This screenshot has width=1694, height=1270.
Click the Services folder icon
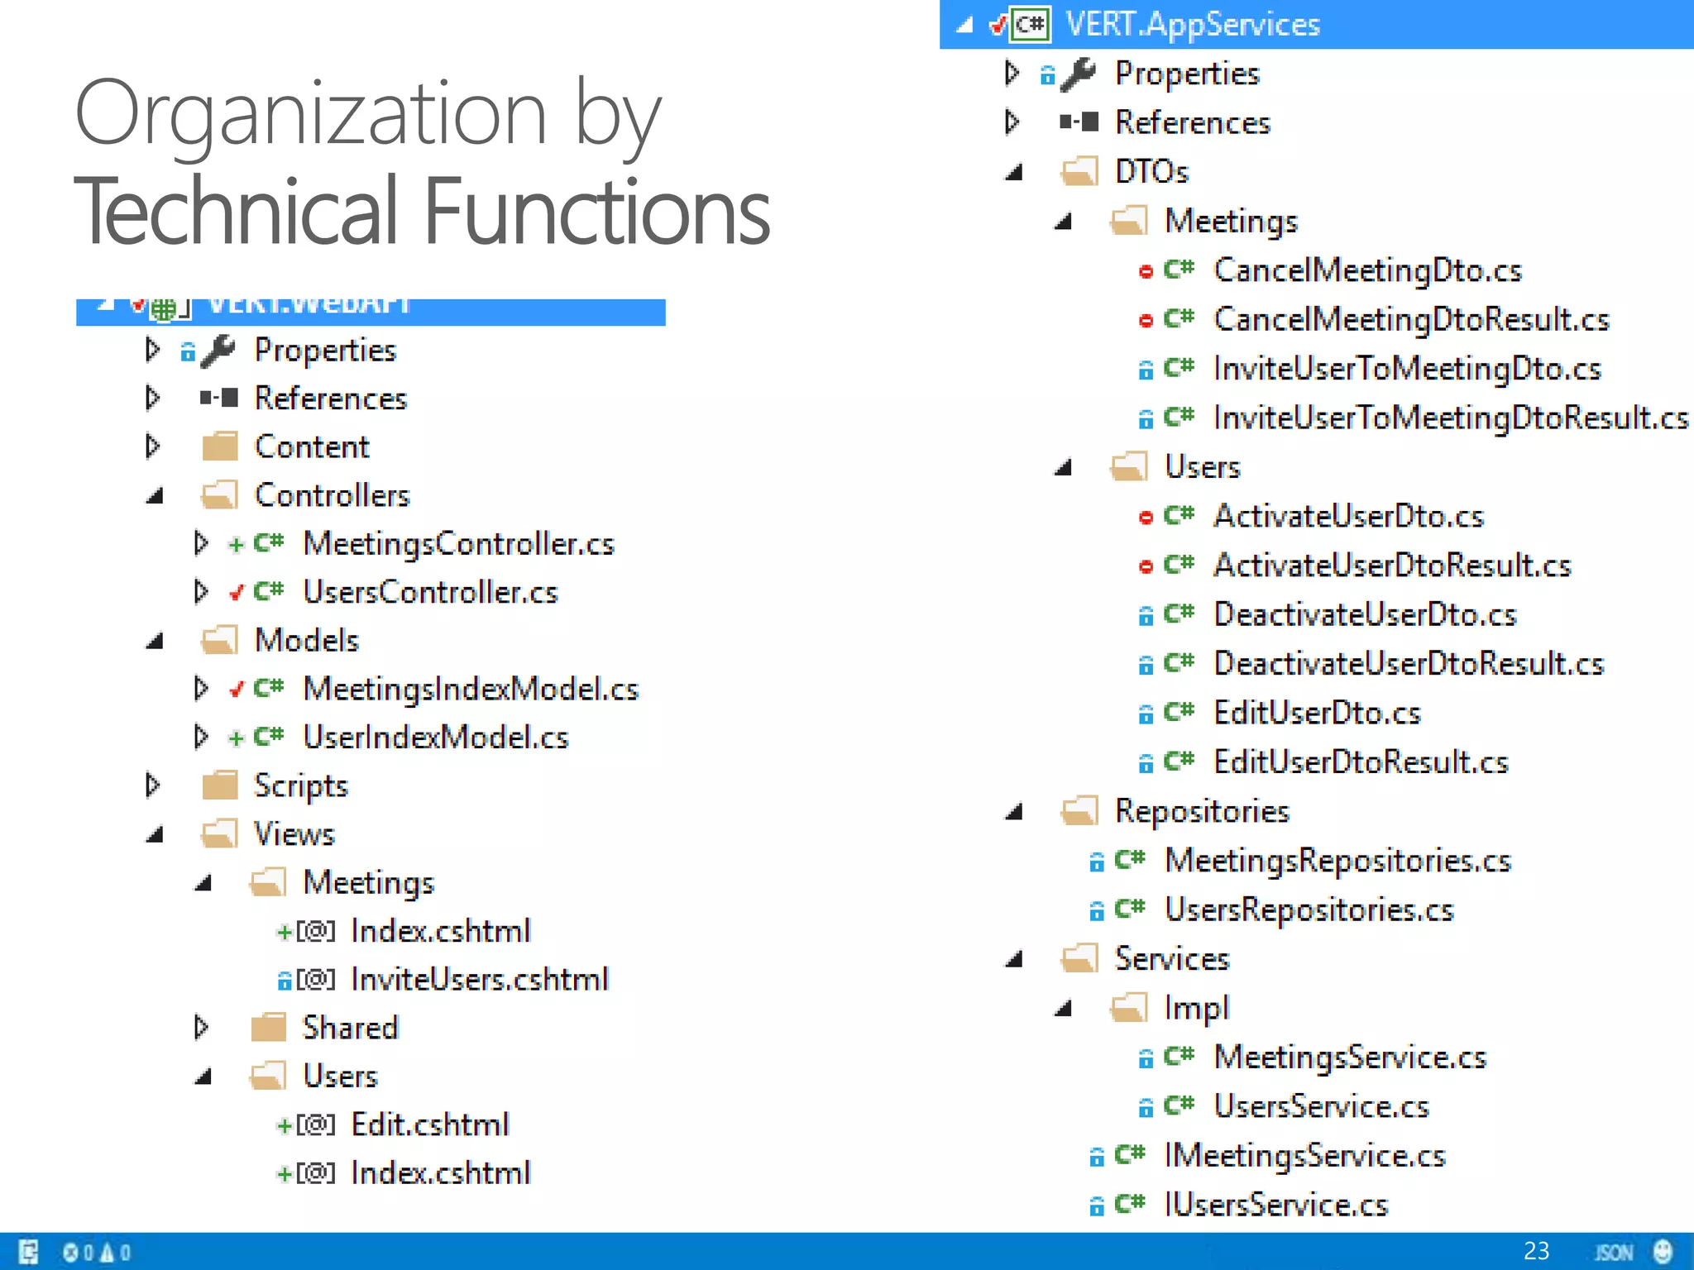tap(1080, 958)
